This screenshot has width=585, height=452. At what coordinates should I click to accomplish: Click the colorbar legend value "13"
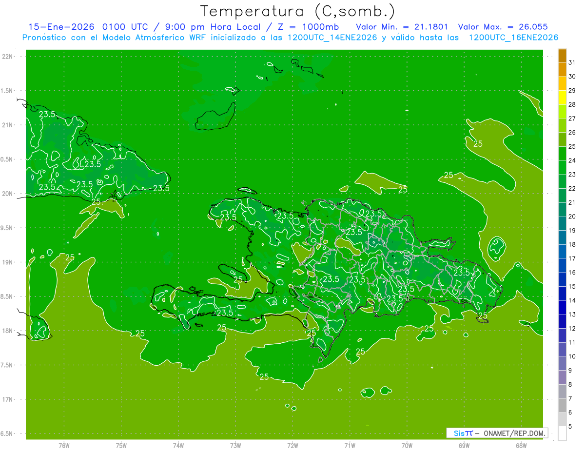[572, 314]
